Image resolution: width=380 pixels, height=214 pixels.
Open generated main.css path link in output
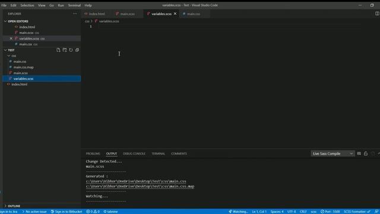point(136,181)
